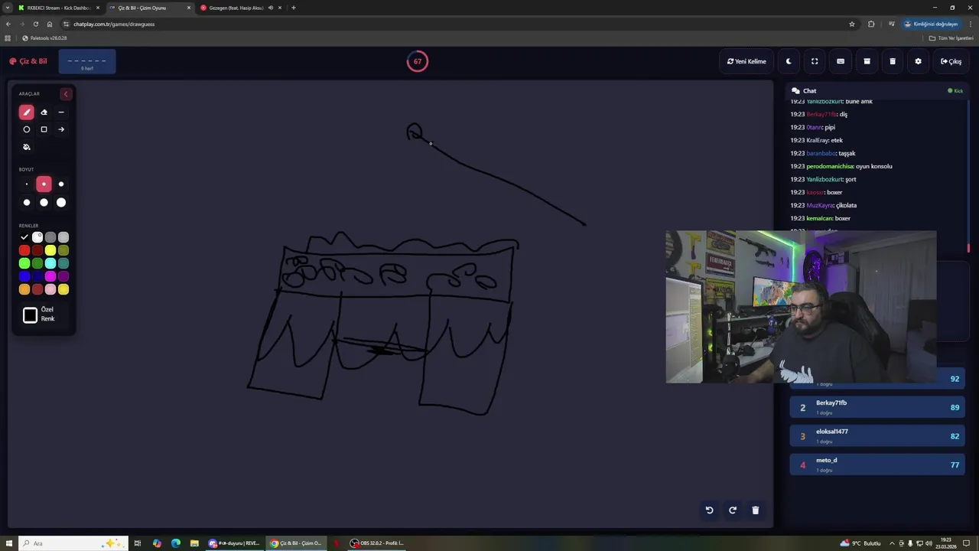Select meto_d leaderboard row
Screen dimensions: 979x551
pos(877,465)
